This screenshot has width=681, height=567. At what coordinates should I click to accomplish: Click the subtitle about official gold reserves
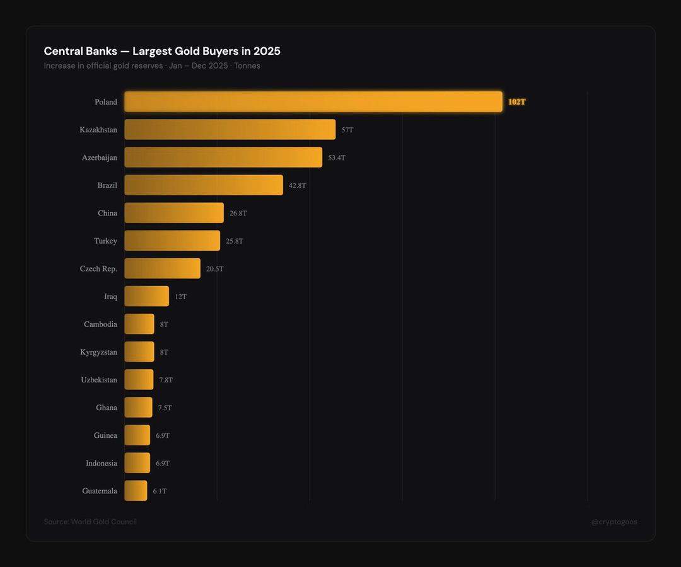(152, 66)
